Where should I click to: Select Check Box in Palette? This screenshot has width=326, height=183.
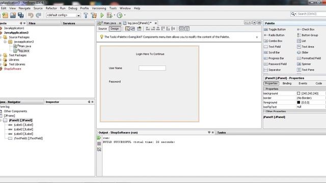tap(306, 29)
